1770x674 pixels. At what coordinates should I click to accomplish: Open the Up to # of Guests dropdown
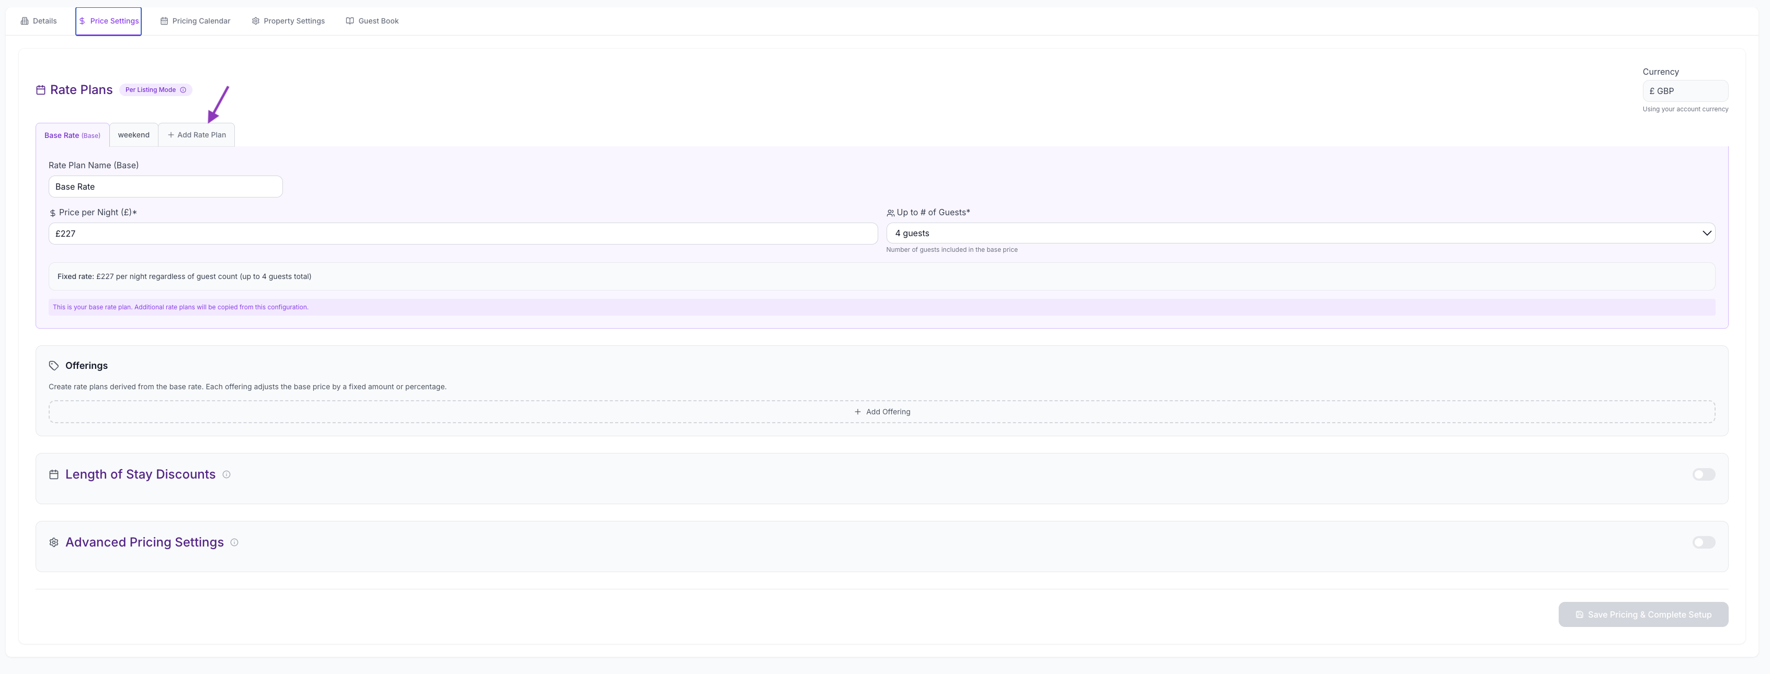(1301, 234)
